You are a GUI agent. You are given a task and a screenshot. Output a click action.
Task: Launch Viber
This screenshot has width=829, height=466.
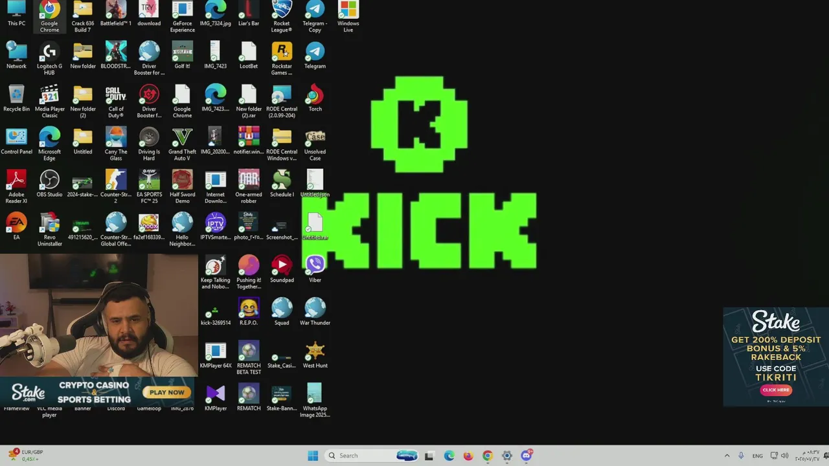coord(315,269)
